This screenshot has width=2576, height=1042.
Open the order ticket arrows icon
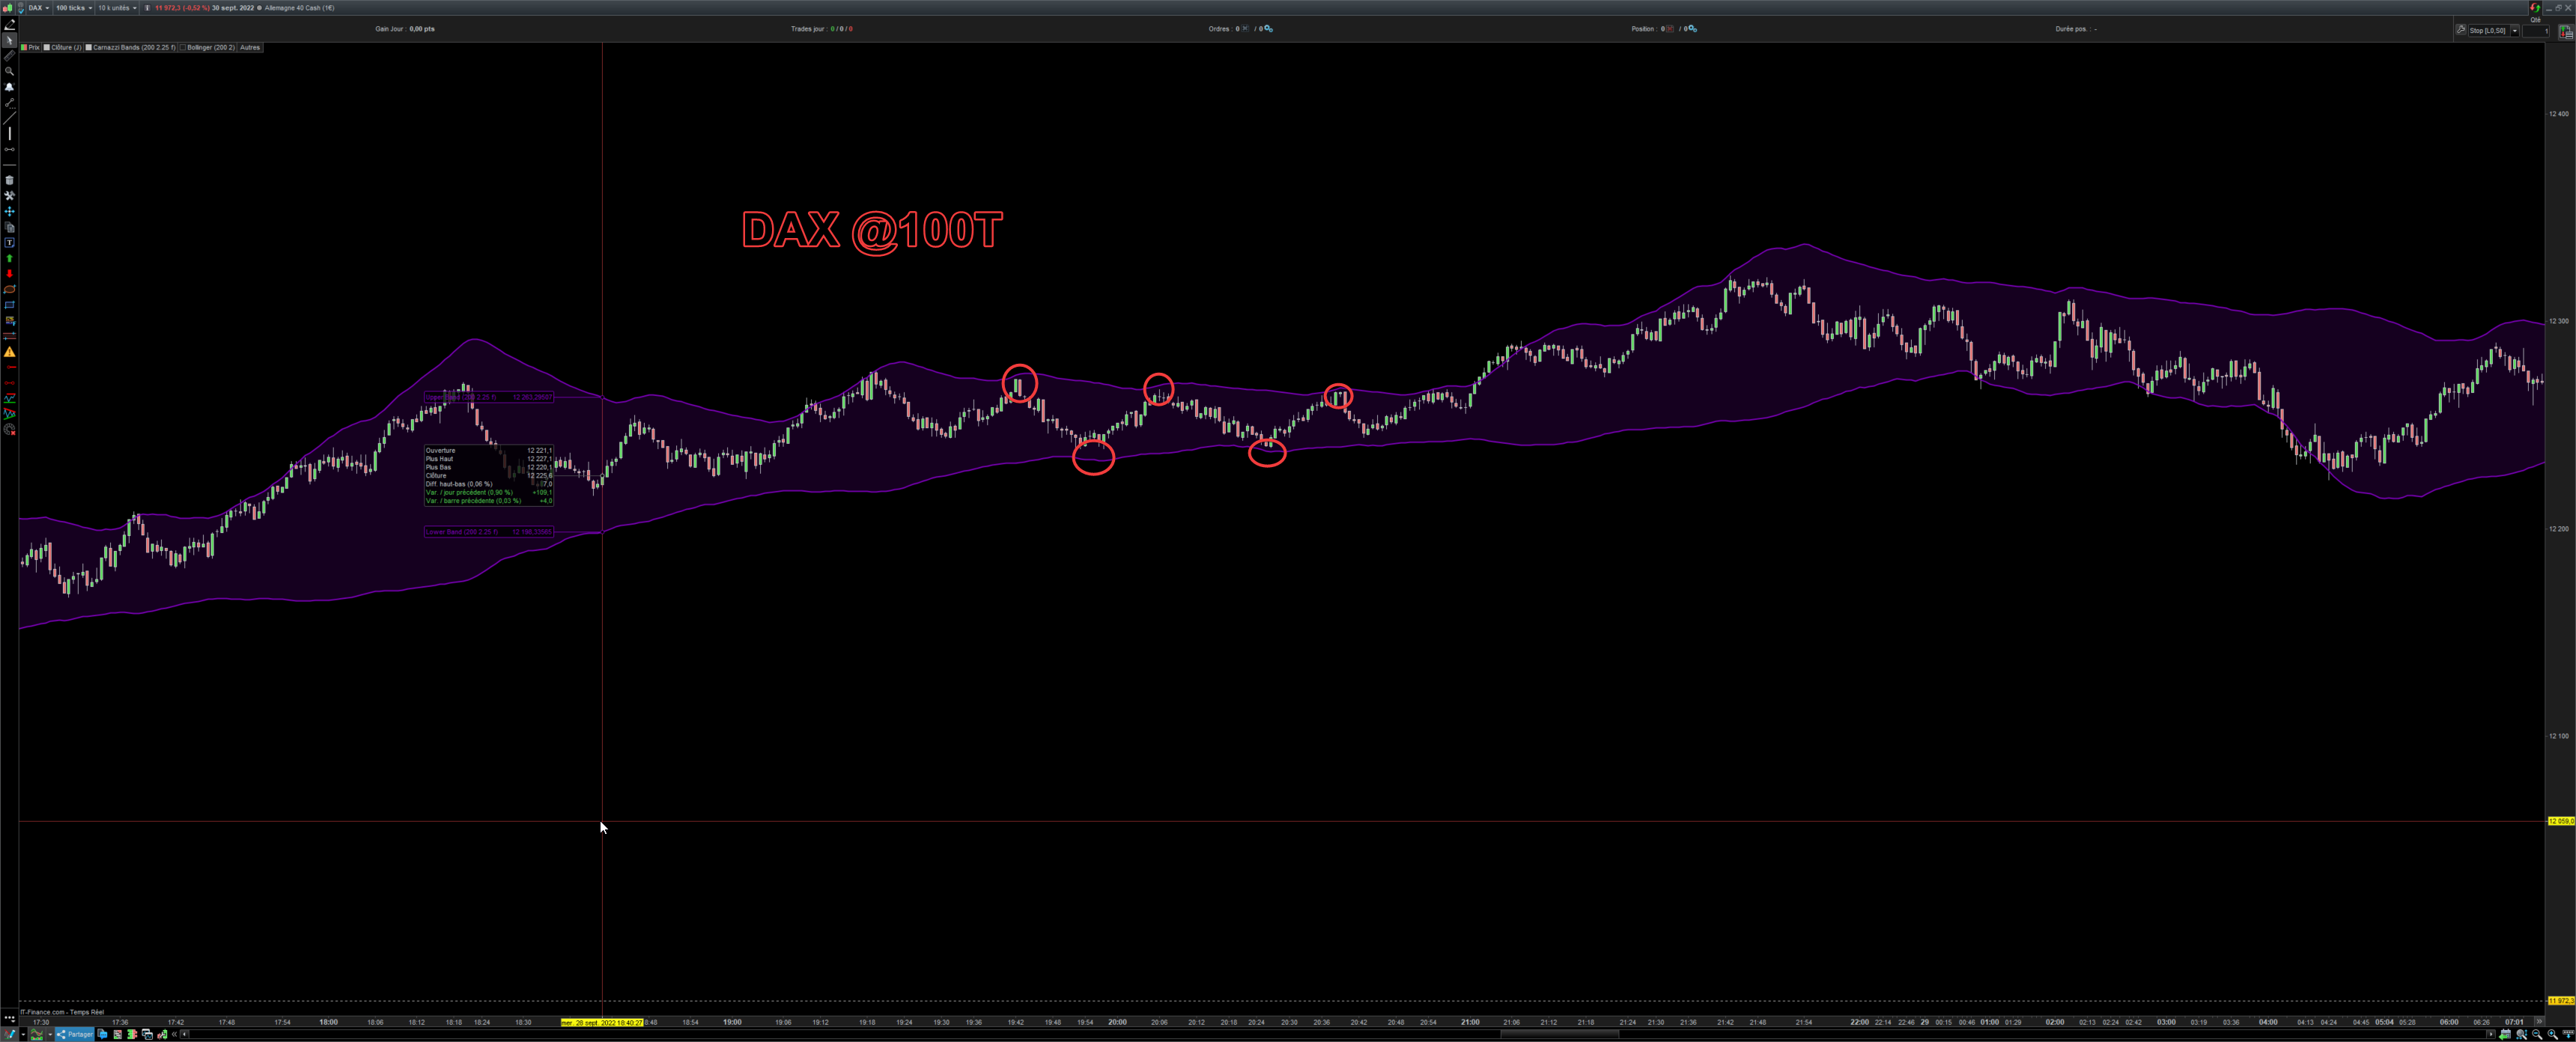(2566, 31)
